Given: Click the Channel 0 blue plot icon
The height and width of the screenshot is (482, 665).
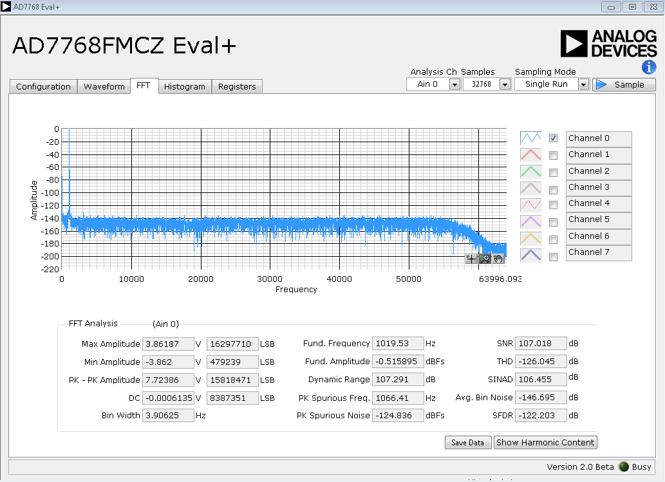Looking at the screenshot, I should click(x=530, y=138).
